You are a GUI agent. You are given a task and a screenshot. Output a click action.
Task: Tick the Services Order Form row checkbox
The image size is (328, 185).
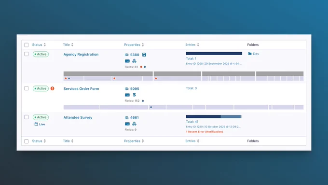(x=27, y=88)
